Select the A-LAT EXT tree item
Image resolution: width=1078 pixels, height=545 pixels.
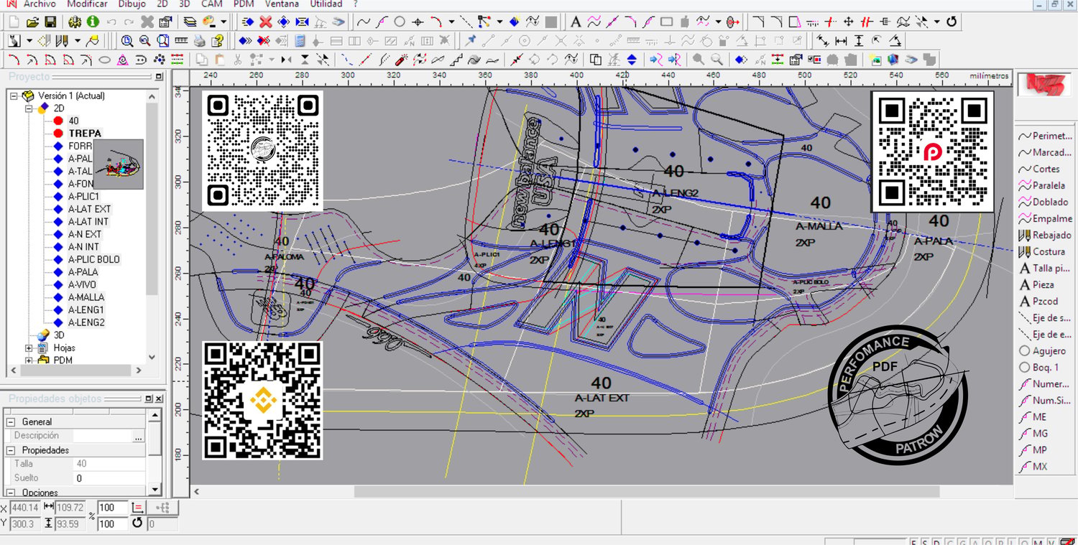point(90,209)
